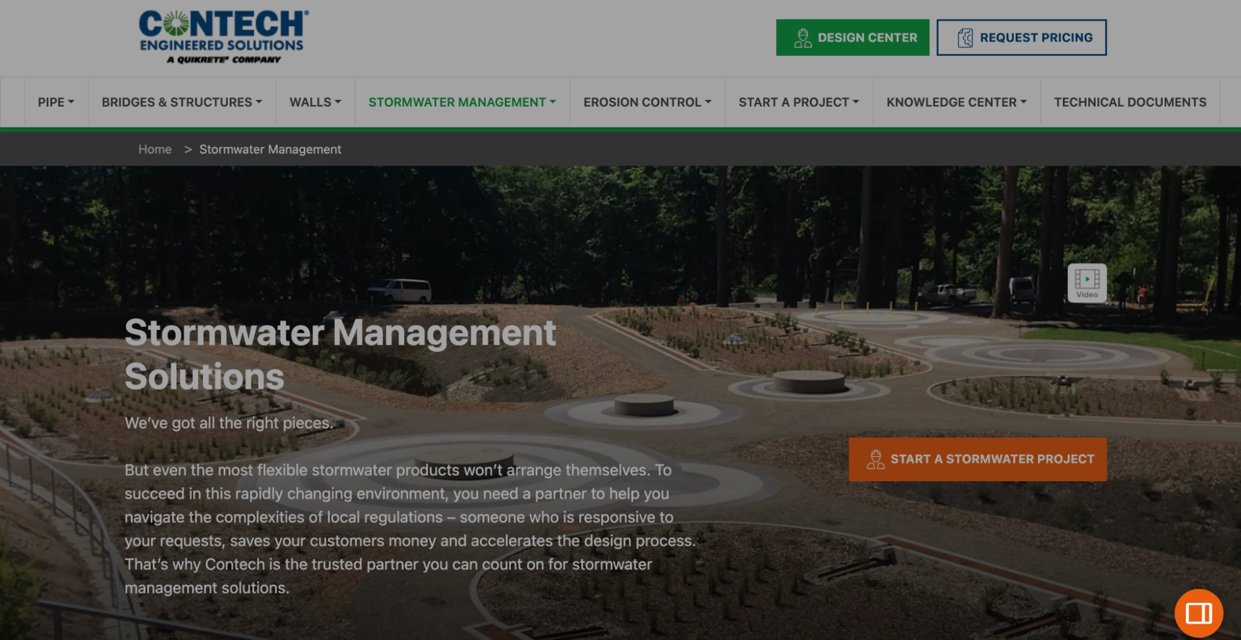1241x640 pixels.
Task: Click the engineer icon on Start a Stormwater Project
Action: tap(876, 459)
